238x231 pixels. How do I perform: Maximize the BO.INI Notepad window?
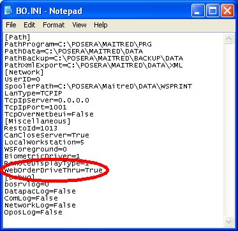click(x=212, y=11)
